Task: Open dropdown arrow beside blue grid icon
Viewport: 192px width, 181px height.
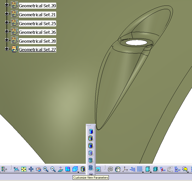Action: tap(143, 172)
